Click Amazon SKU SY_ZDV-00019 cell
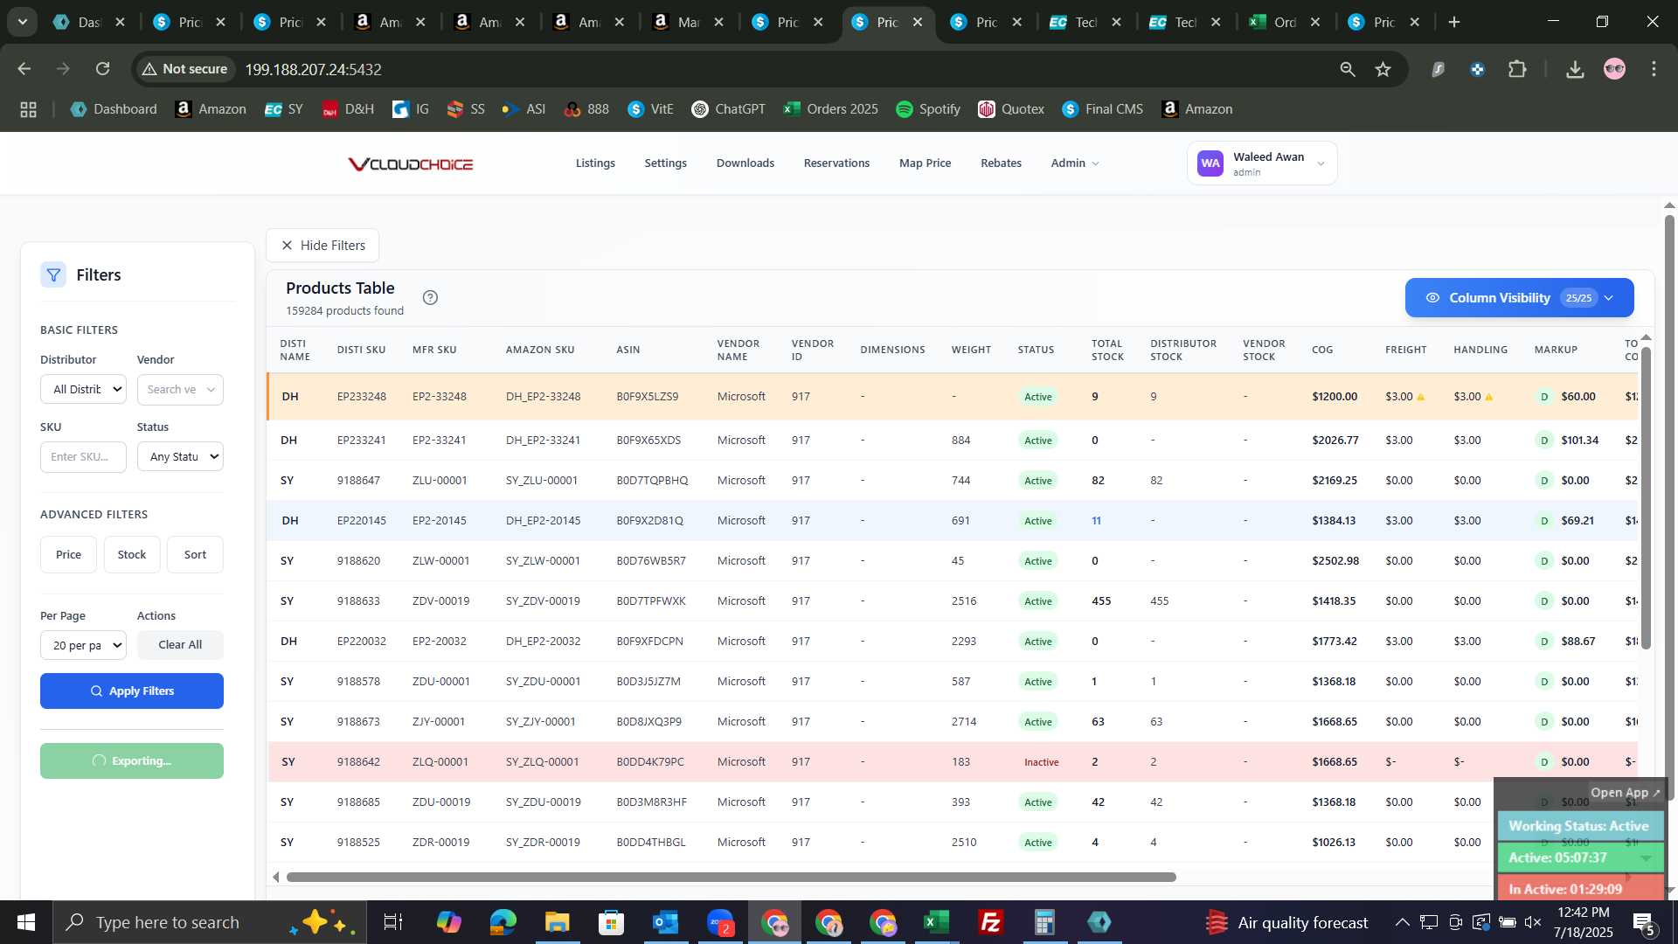Image resolution: width=1678 pixels, height=944 pixels. click(543, 601)
